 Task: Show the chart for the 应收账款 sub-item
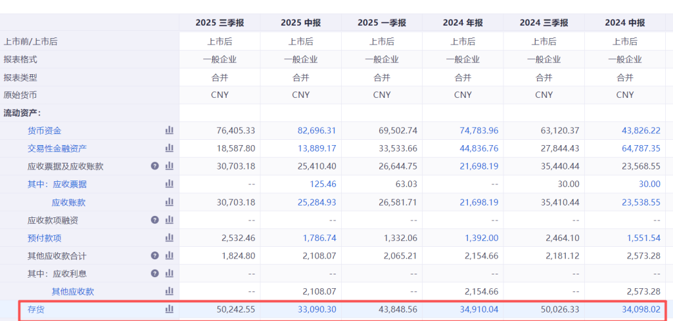tap(169, 202)
